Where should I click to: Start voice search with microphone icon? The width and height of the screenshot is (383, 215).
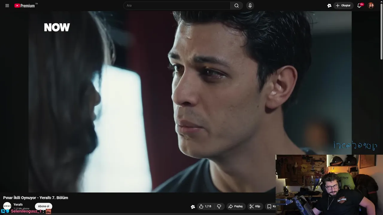[250, 5]
